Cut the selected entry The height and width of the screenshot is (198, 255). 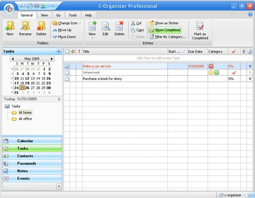click(x=136, y=23)
